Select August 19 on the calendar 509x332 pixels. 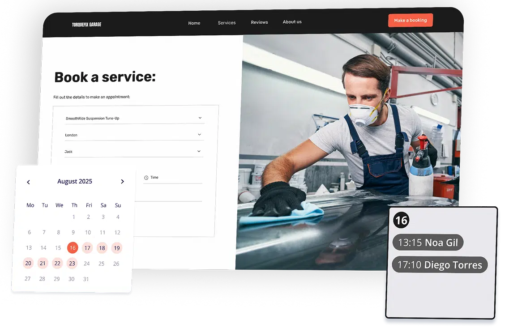click(116, 248)
